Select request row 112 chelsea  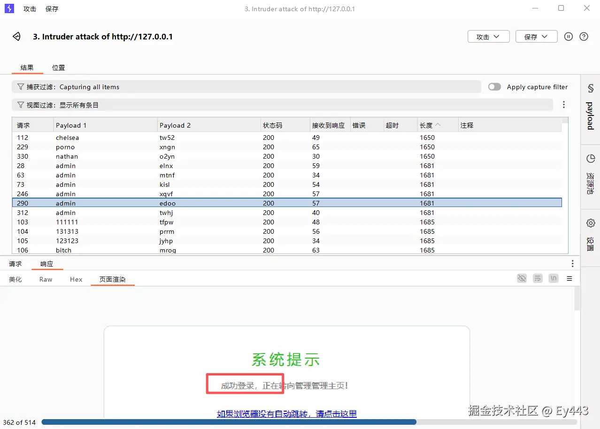pos(287,138)
